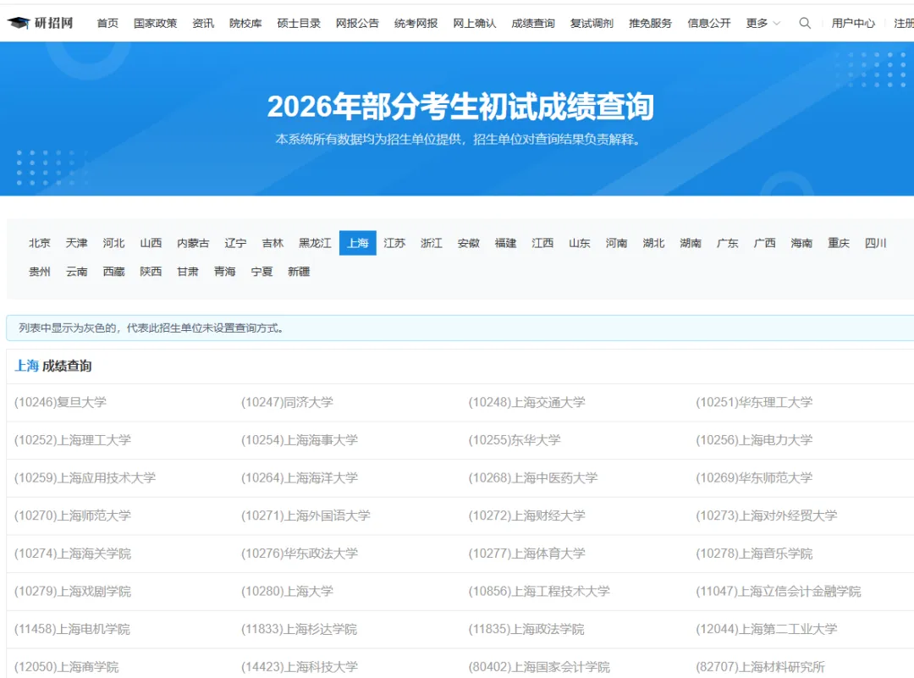Open 网报公告 navigation item
914x678 pixels.
[x=357, y=24]
